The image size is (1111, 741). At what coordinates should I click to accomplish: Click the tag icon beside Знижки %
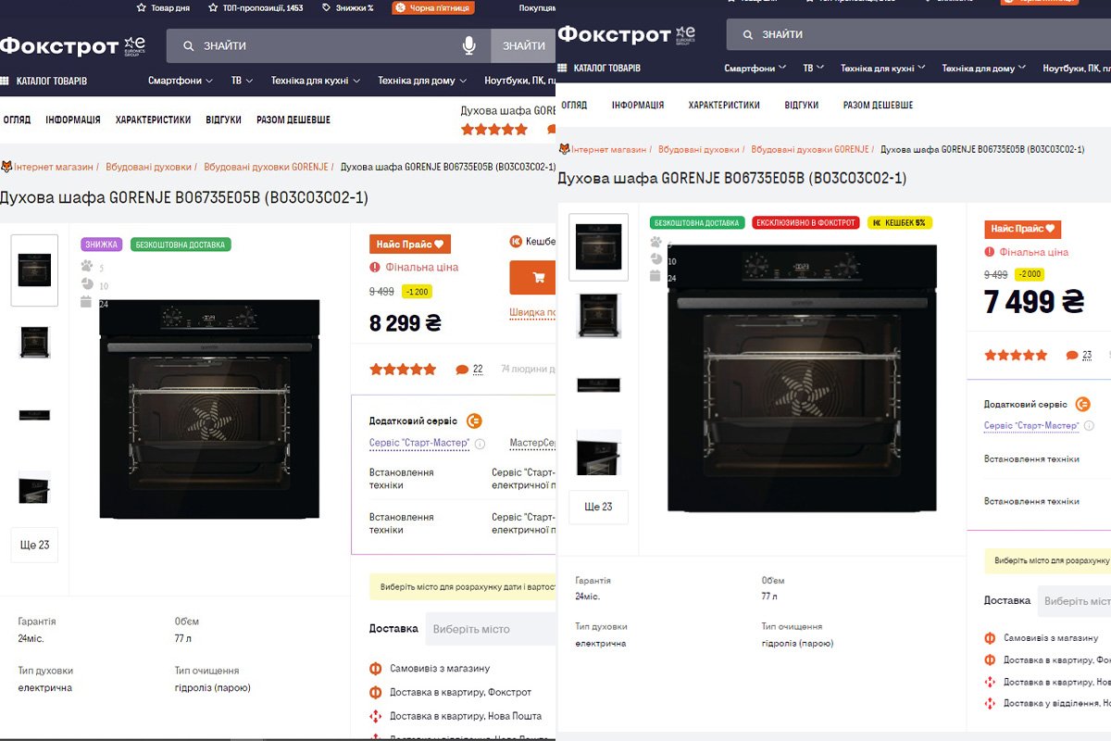pyautogui.click(x=327, y=7)
